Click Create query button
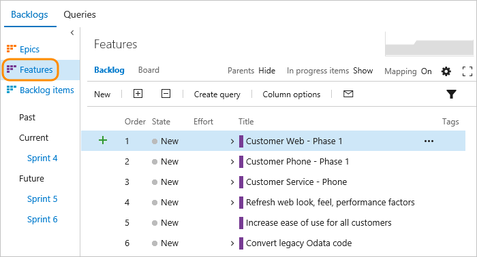 [217, 95]
